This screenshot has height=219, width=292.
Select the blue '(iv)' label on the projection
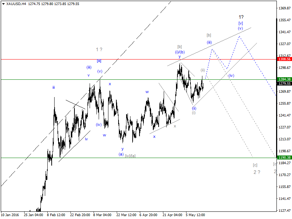[231, 75]
